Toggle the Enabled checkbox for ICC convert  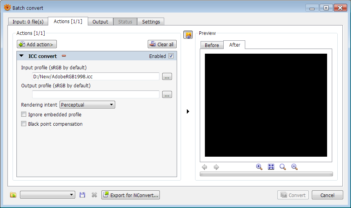point(171,56)
